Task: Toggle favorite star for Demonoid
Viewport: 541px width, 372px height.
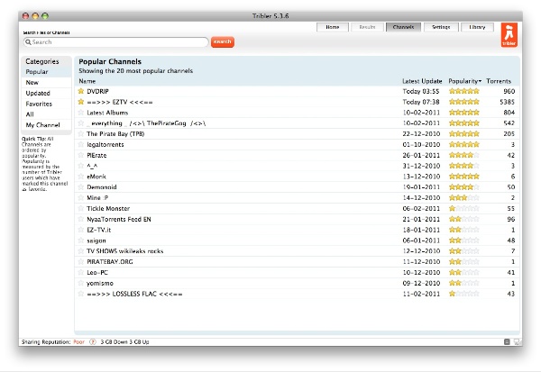Action: click(81, 187)
